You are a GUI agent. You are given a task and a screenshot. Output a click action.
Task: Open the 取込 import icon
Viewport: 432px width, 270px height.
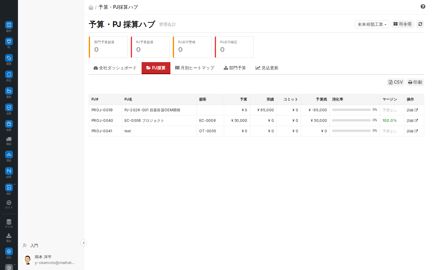[9, 236]
